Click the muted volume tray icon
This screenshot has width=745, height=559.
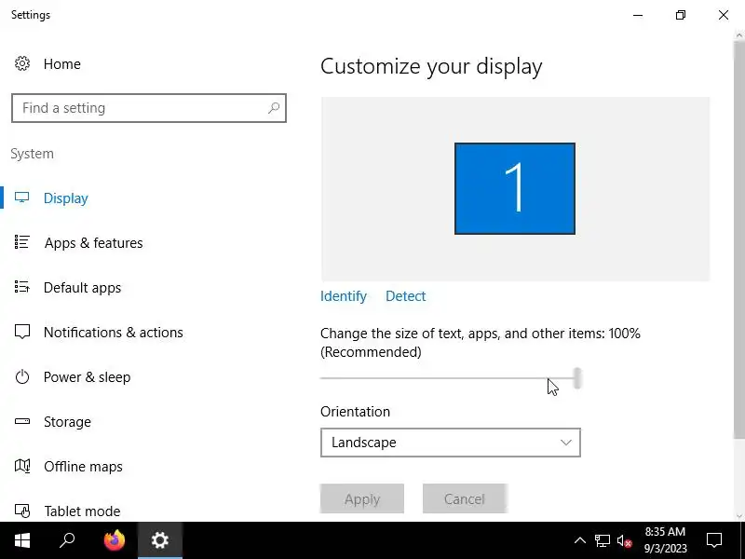pyautogui.click(x=624, y=540)
